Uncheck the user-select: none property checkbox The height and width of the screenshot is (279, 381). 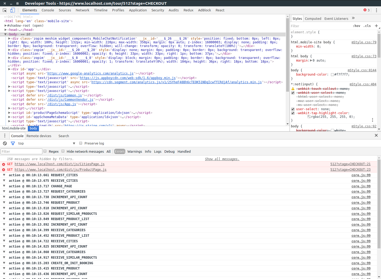coord(293,109)
